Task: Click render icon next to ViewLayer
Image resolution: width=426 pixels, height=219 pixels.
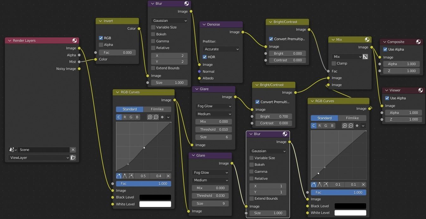Action: 73,158
